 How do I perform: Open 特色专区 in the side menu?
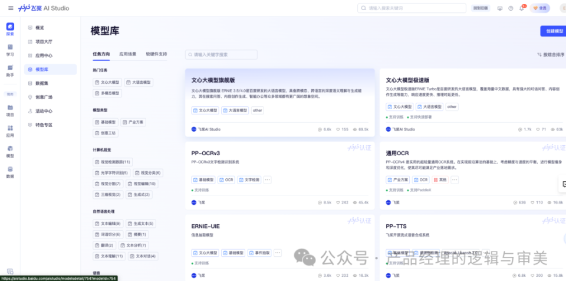pyautogui.click(x=50, y=125)
